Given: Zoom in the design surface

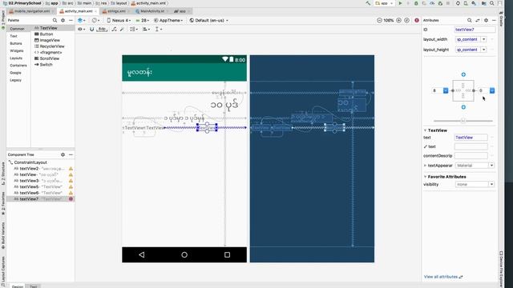Looking at the screenshot, I should tap(398, 20).
